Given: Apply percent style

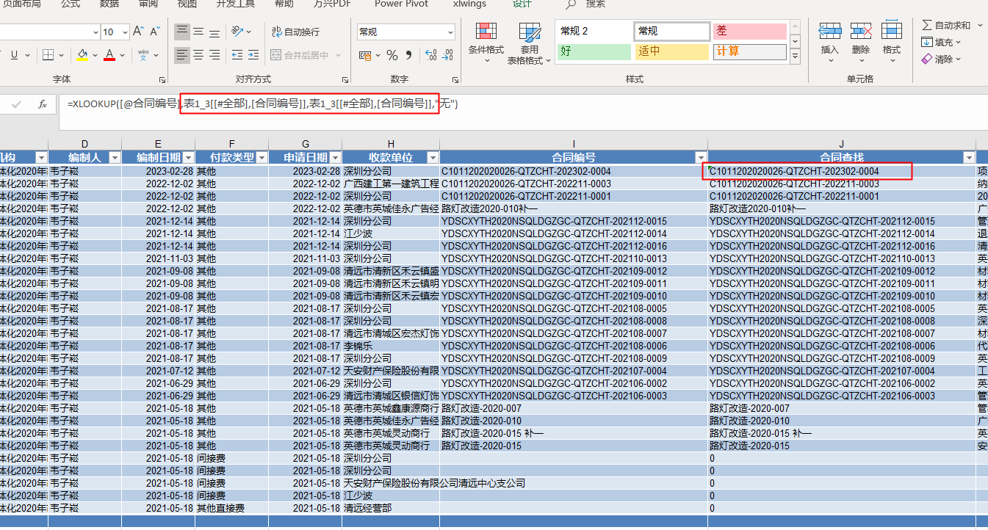Looking at the screenshot, I should click(392, 55).
